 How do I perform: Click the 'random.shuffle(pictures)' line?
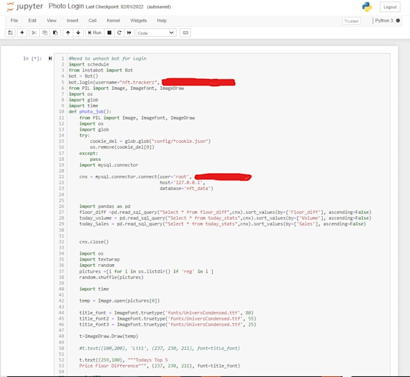(x=112, y=277)
